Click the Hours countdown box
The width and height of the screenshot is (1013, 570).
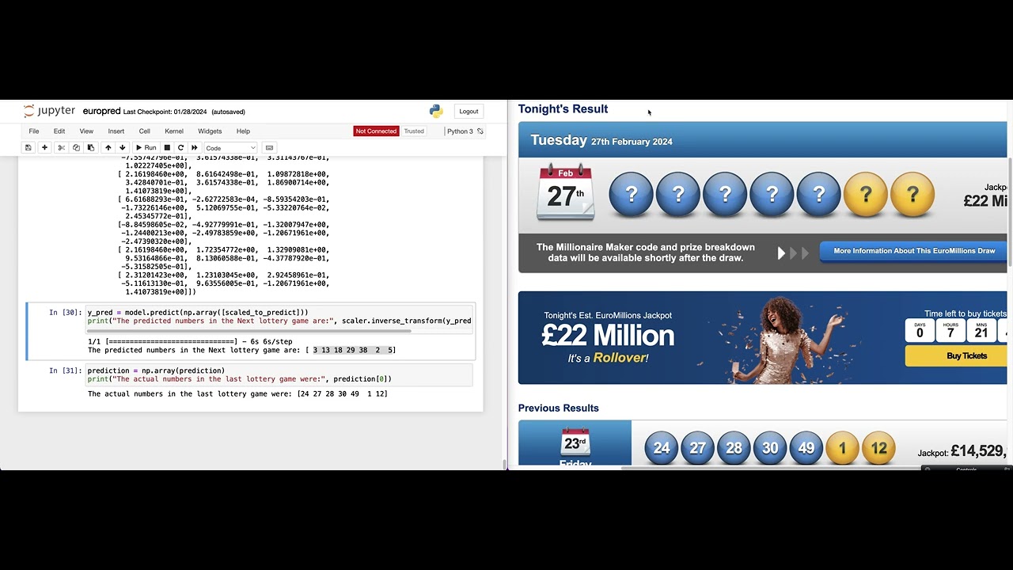[950, 330]
